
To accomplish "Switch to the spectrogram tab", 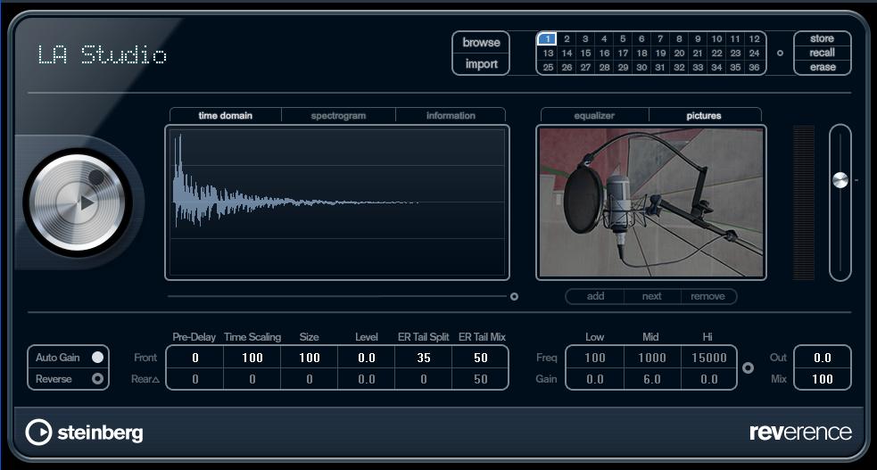I will tap(338, 116).
